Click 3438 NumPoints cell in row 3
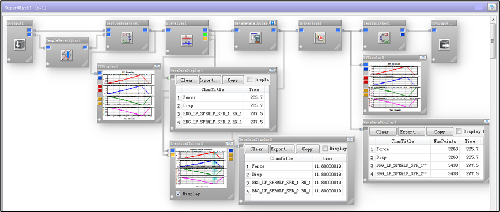 445,165
